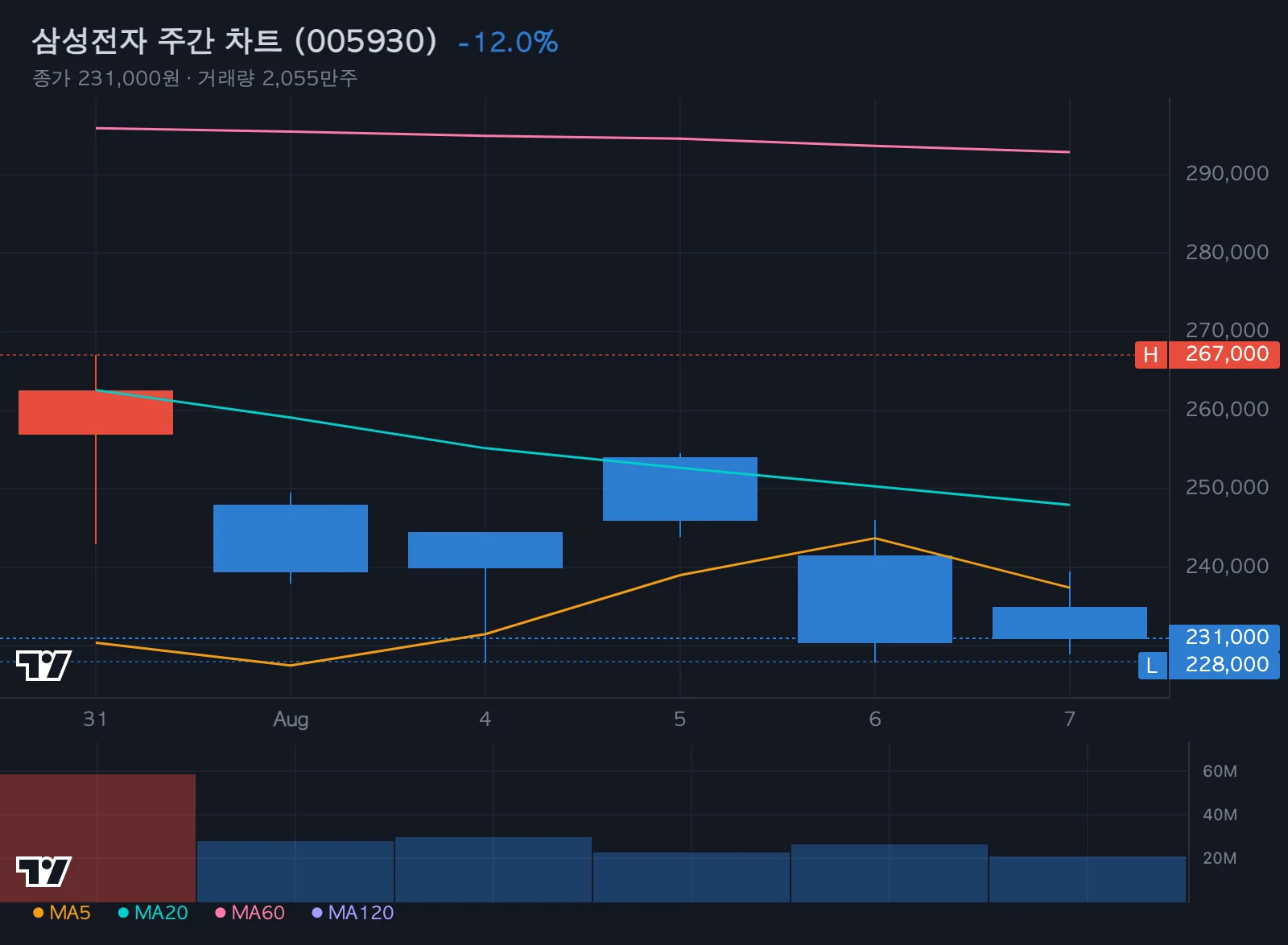Click the volume bar for day 6
Viewport: 1288px width, 945px height.
tap(890, 873)
